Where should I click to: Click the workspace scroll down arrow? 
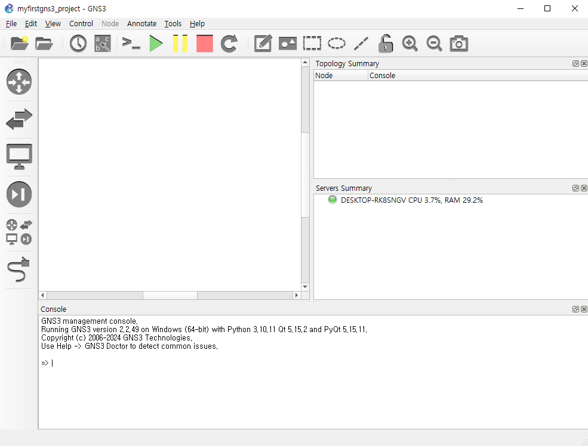[x=305, y=287]
